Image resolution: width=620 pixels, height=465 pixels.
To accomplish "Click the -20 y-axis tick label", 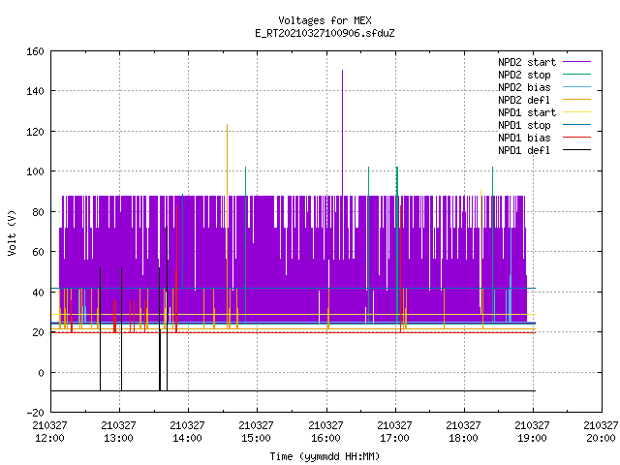I will click(x=35, y=413).
